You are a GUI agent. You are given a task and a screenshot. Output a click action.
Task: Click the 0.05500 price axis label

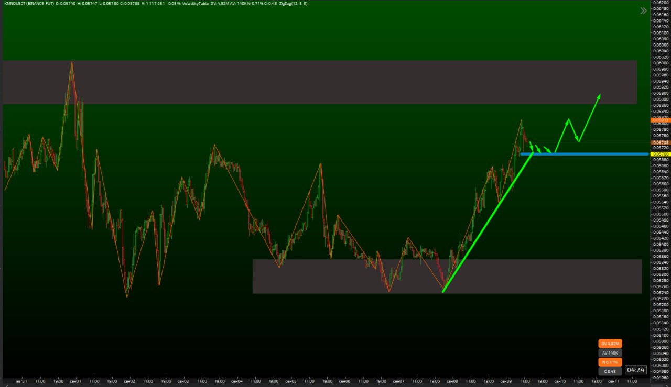661,214
